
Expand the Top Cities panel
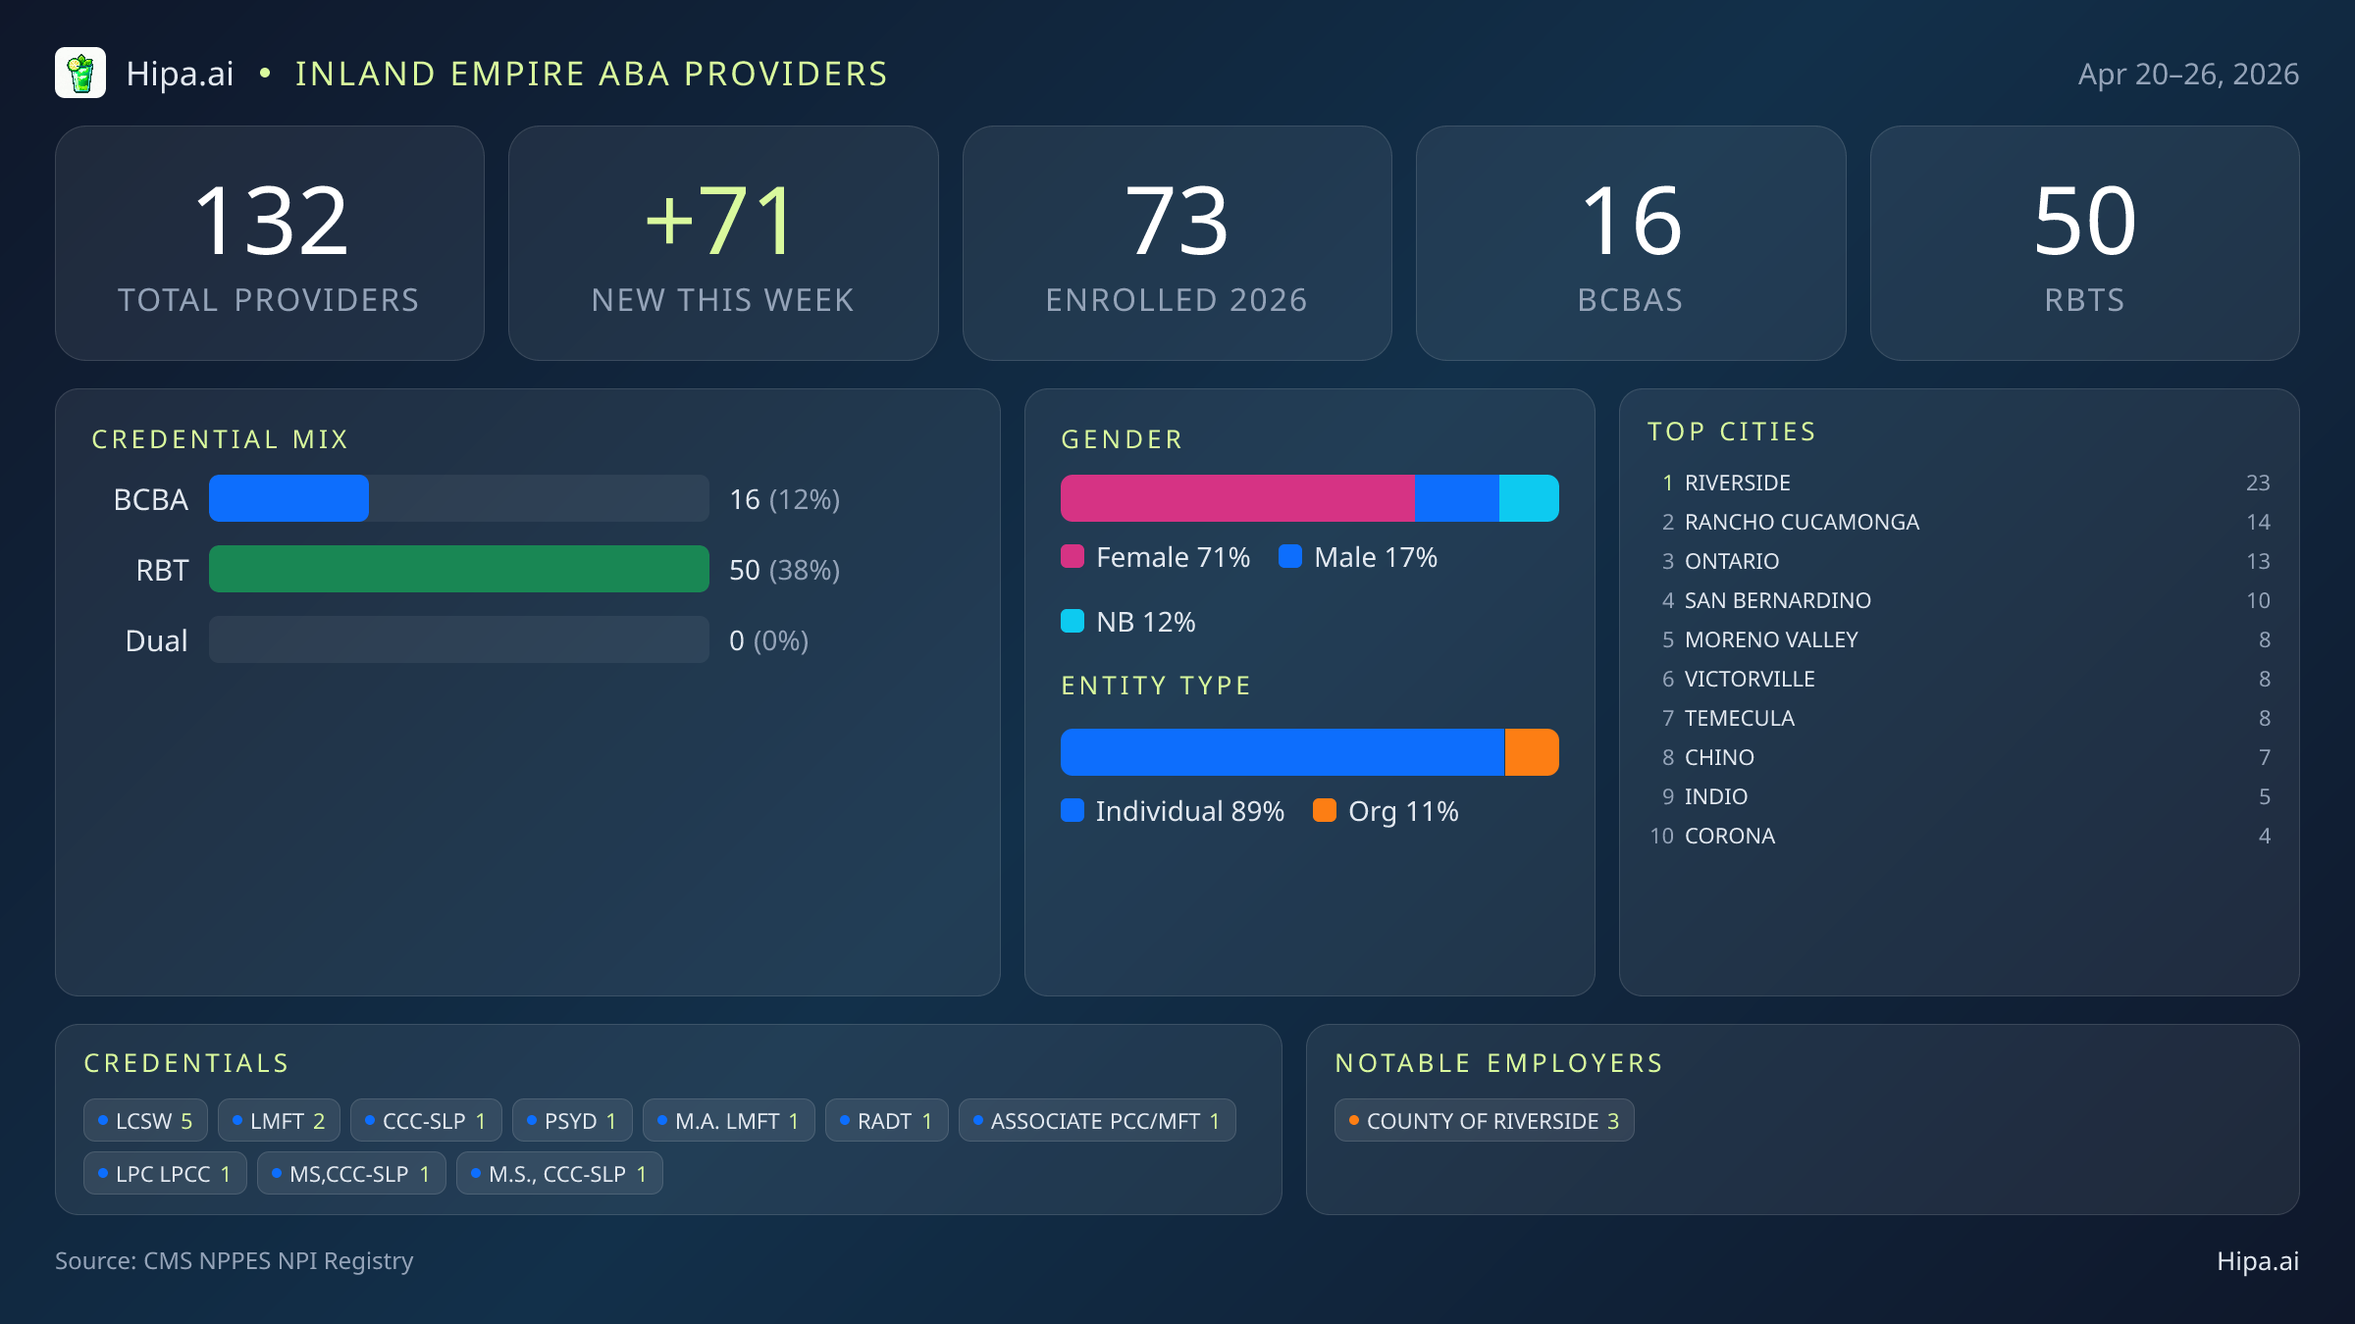tap(1731, 431)
